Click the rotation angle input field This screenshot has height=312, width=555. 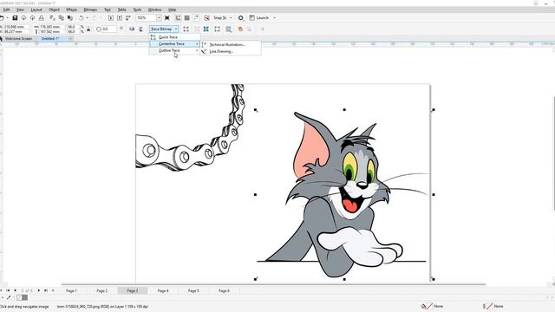[109, 29]
